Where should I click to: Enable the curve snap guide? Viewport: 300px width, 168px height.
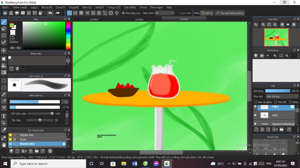105,13
